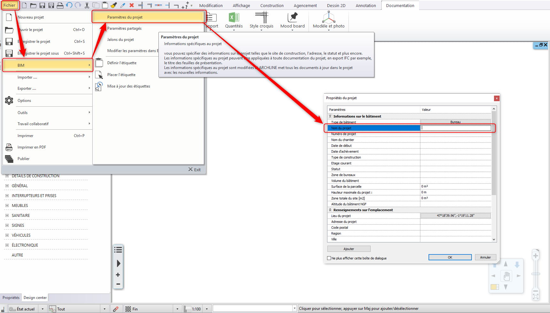Open the Construction ribbon tab
Screen dimensions: 550x313
click(272, 5)
